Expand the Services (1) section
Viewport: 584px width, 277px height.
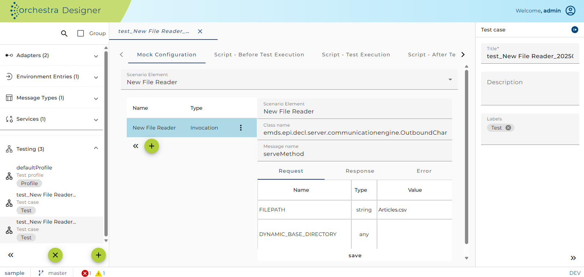point(96,120)
